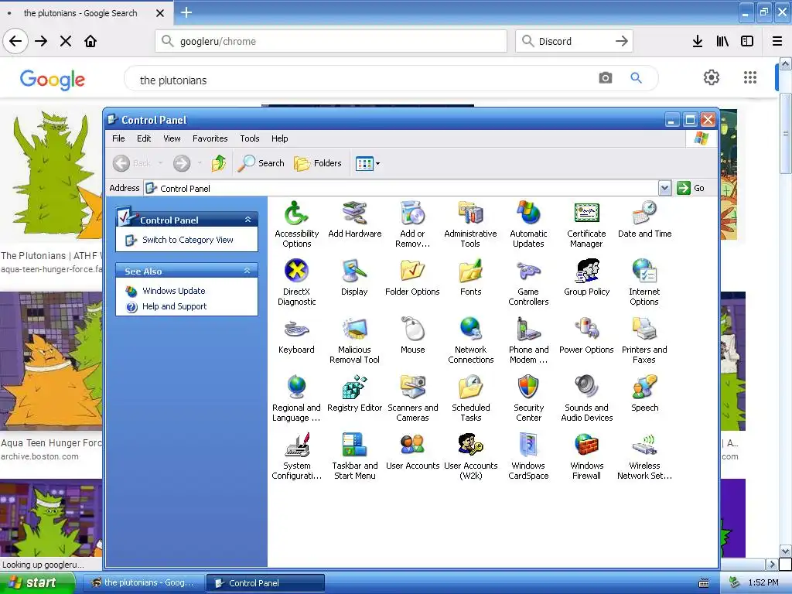Open User Accounts icon with two people
This screenshot has height=594, width=792.
tap(413, 452)
